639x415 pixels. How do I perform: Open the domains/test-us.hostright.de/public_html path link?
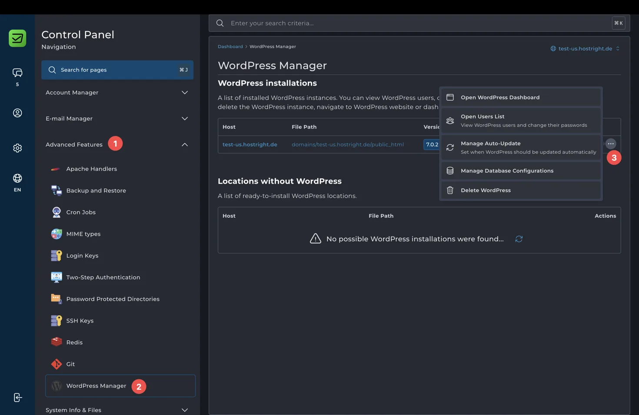(x=348, y=145)
